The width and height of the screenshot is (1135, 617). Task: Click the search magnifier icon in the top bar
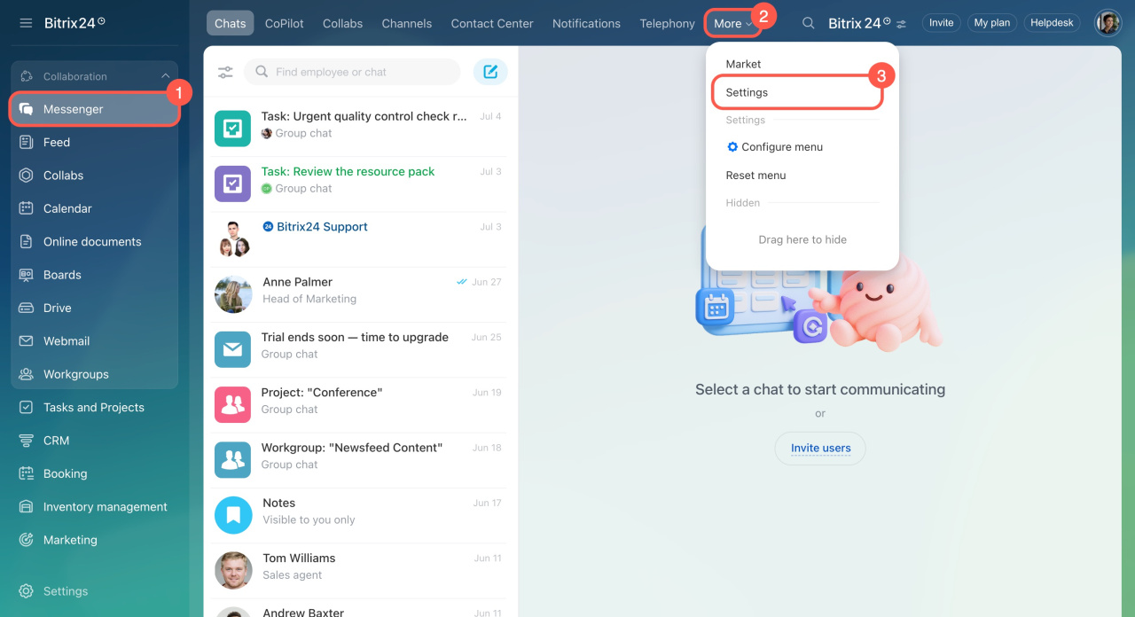809,23
